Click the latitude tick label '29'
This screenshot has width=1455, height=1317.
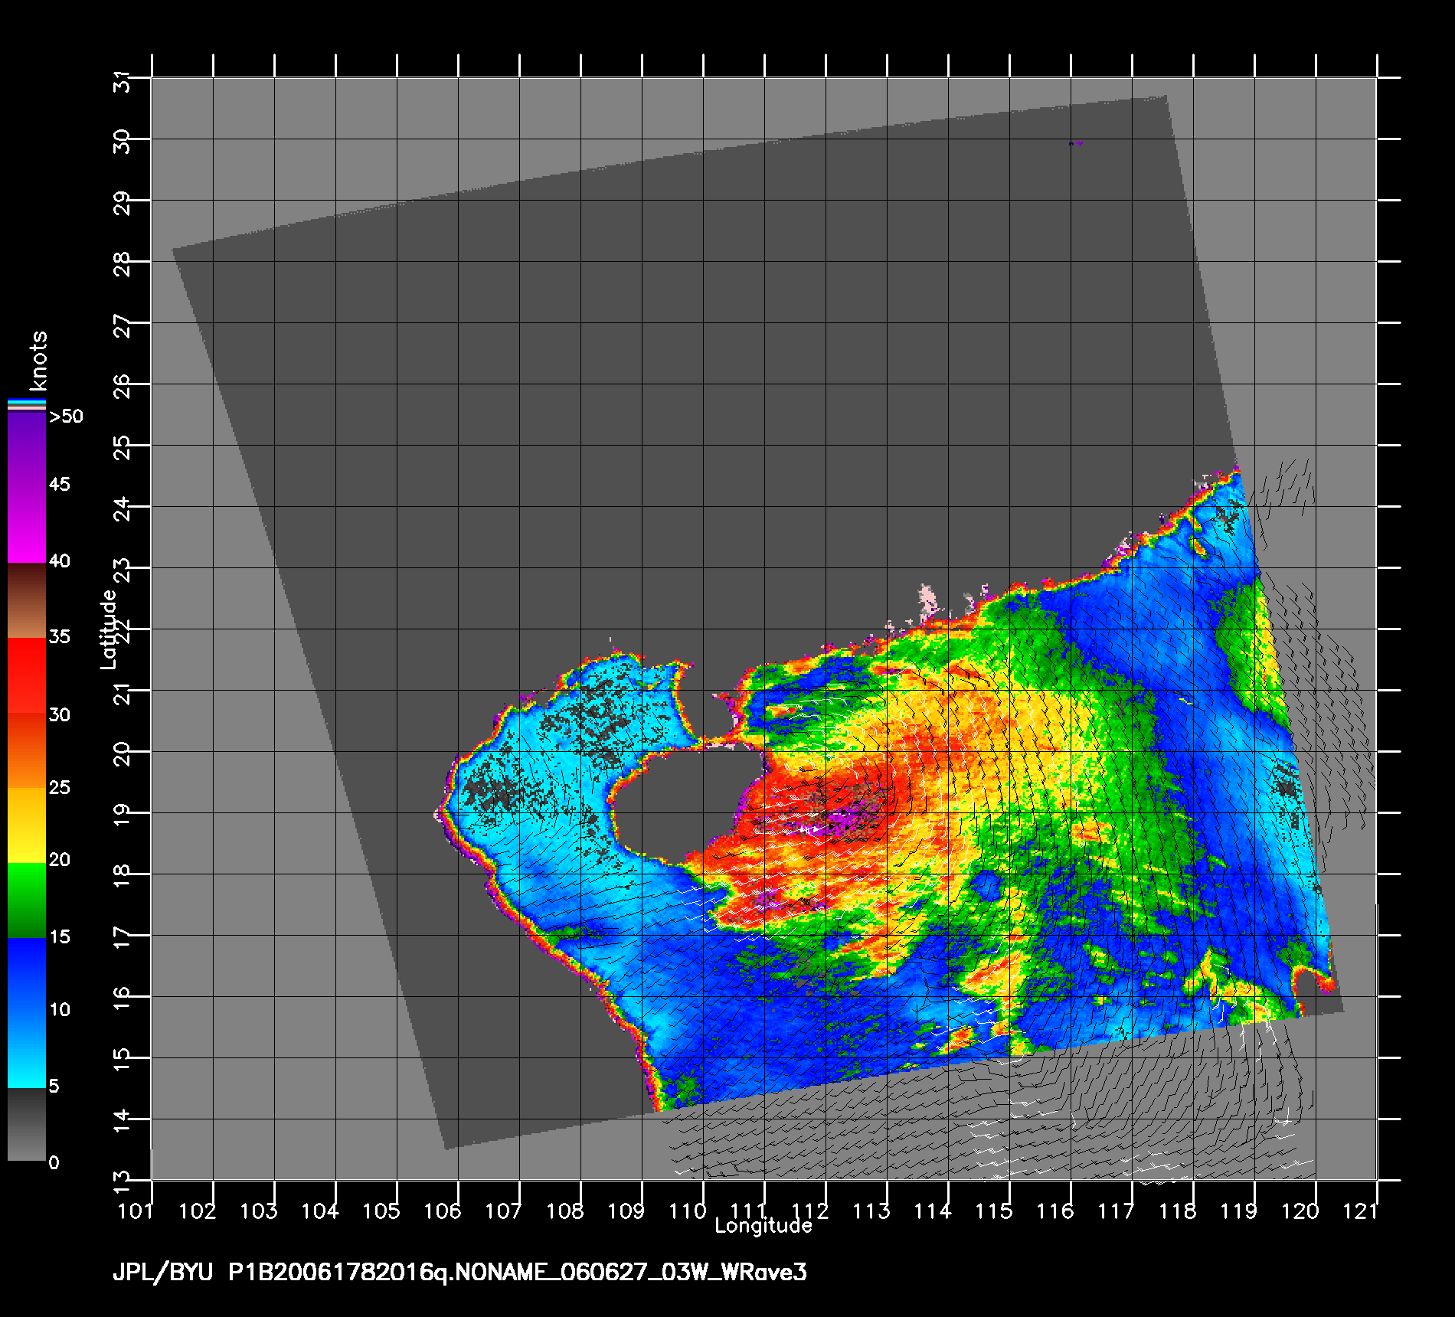(x=123, y=204)
